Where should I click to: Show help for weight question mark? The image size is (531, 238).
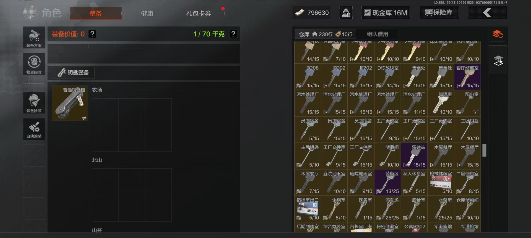point(233,34)
